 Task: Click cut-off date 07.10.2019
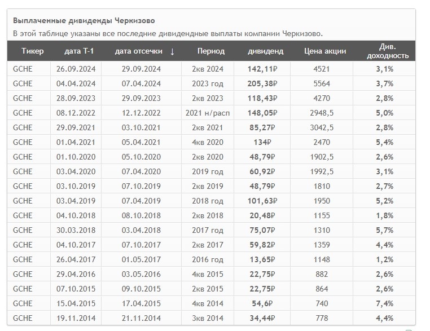[141, 186]
